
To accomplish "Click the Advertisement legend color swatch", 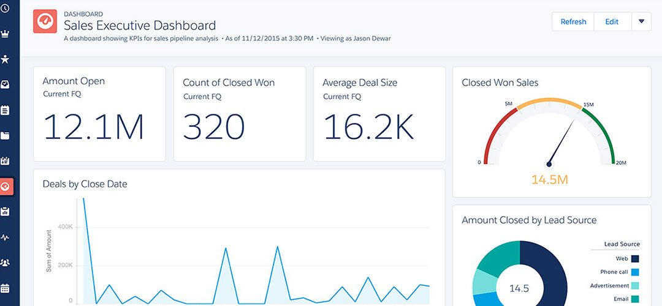I will click(x=636, y=285).
